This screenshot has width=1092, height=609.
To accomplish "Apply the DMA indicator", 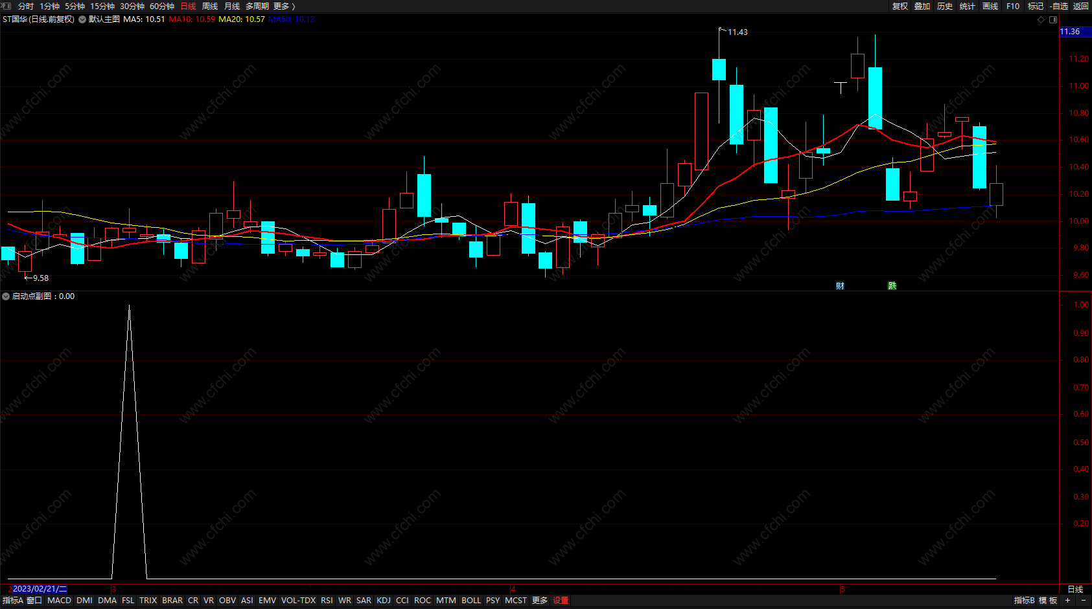I will coord(108,601).
